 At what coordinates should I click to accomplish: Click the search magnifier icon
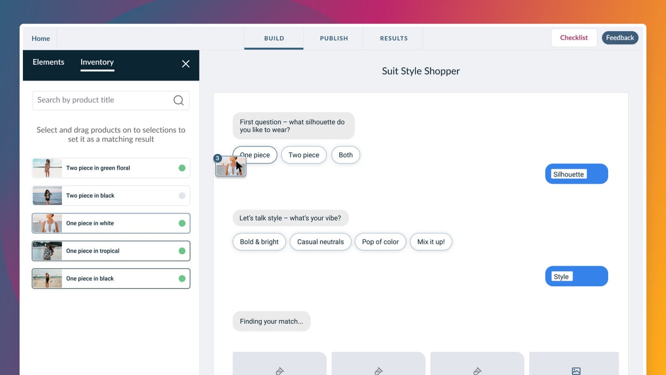click(x=178, y=101)
